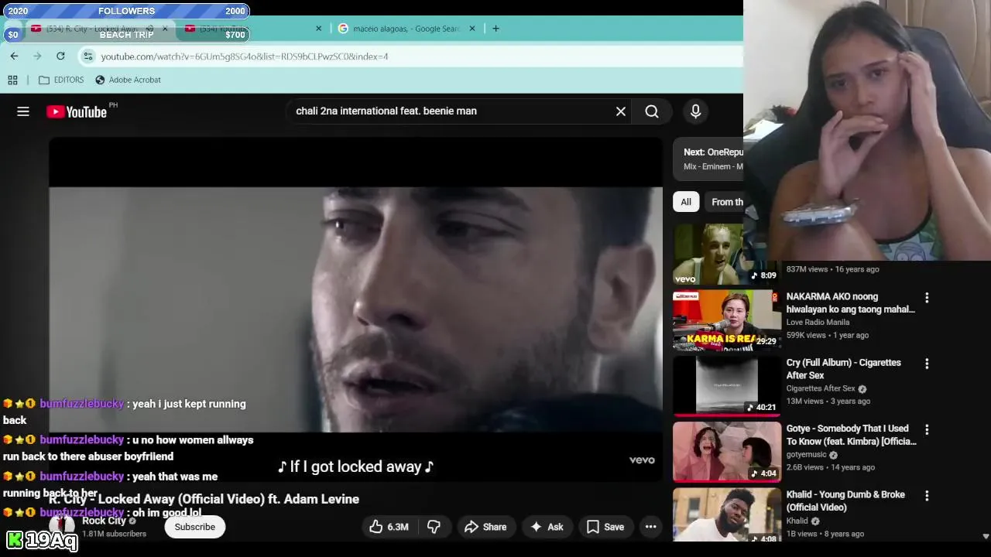Ask about the video with Ask button
Viewport: 991px width, 557px height.
tap(547, 527)
